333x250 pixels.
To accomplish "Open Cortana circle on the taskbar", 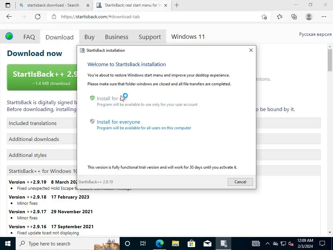I will [127, 243].
